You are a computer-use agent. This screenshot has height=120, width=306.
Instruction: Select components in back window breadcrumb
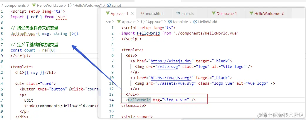coord(15,6)
